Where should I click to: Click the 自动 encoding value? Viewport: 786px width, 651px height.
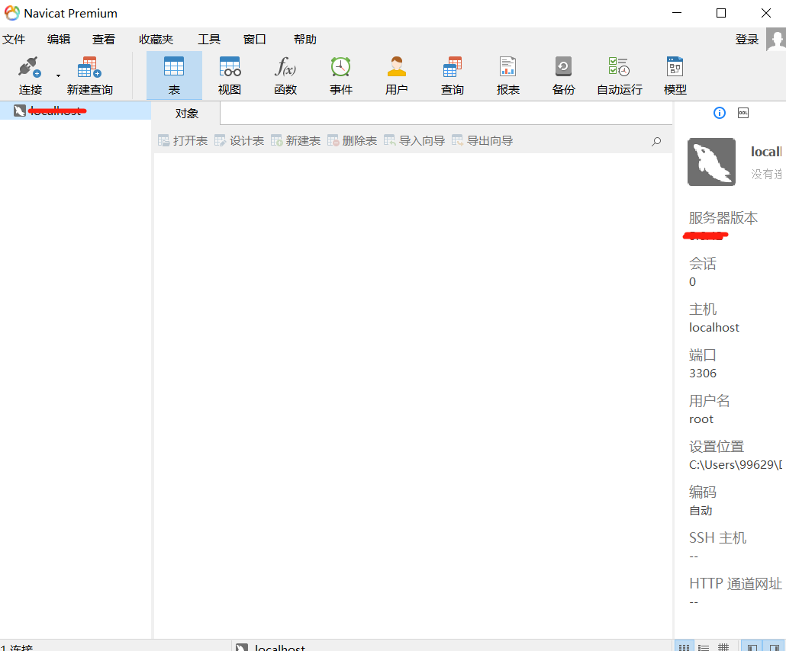point(701,510)
